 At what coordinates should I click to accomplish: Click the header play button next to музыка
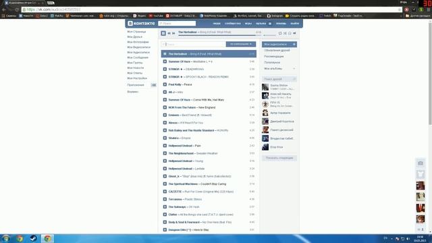coord(270,24)
